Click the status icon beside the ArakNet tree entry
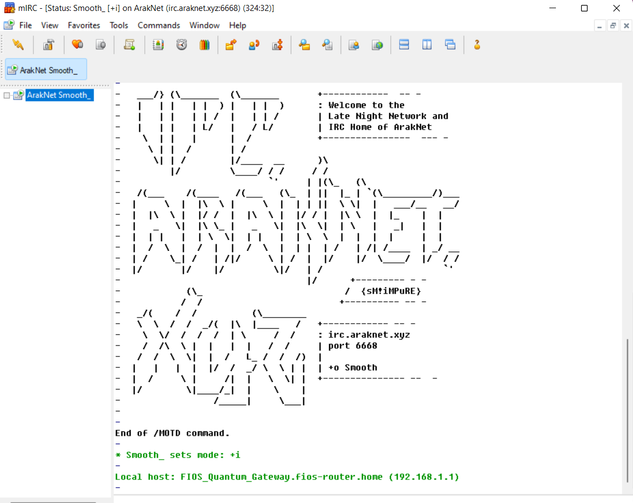 point(18,95)
